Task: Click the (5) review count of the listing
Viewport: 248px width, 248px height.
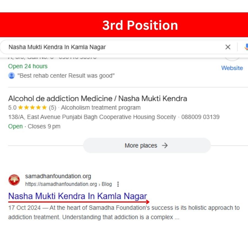Action: click(x=52, y=107)
